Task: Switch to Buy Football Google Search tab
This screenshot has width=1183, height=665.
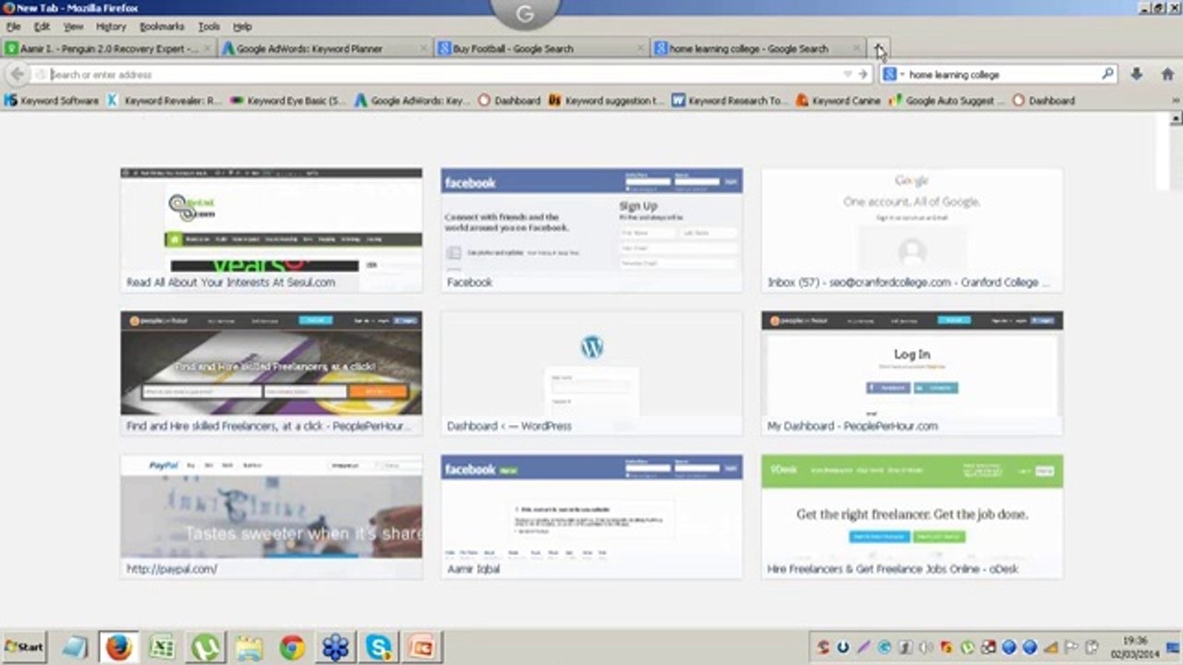Action: 543,48
